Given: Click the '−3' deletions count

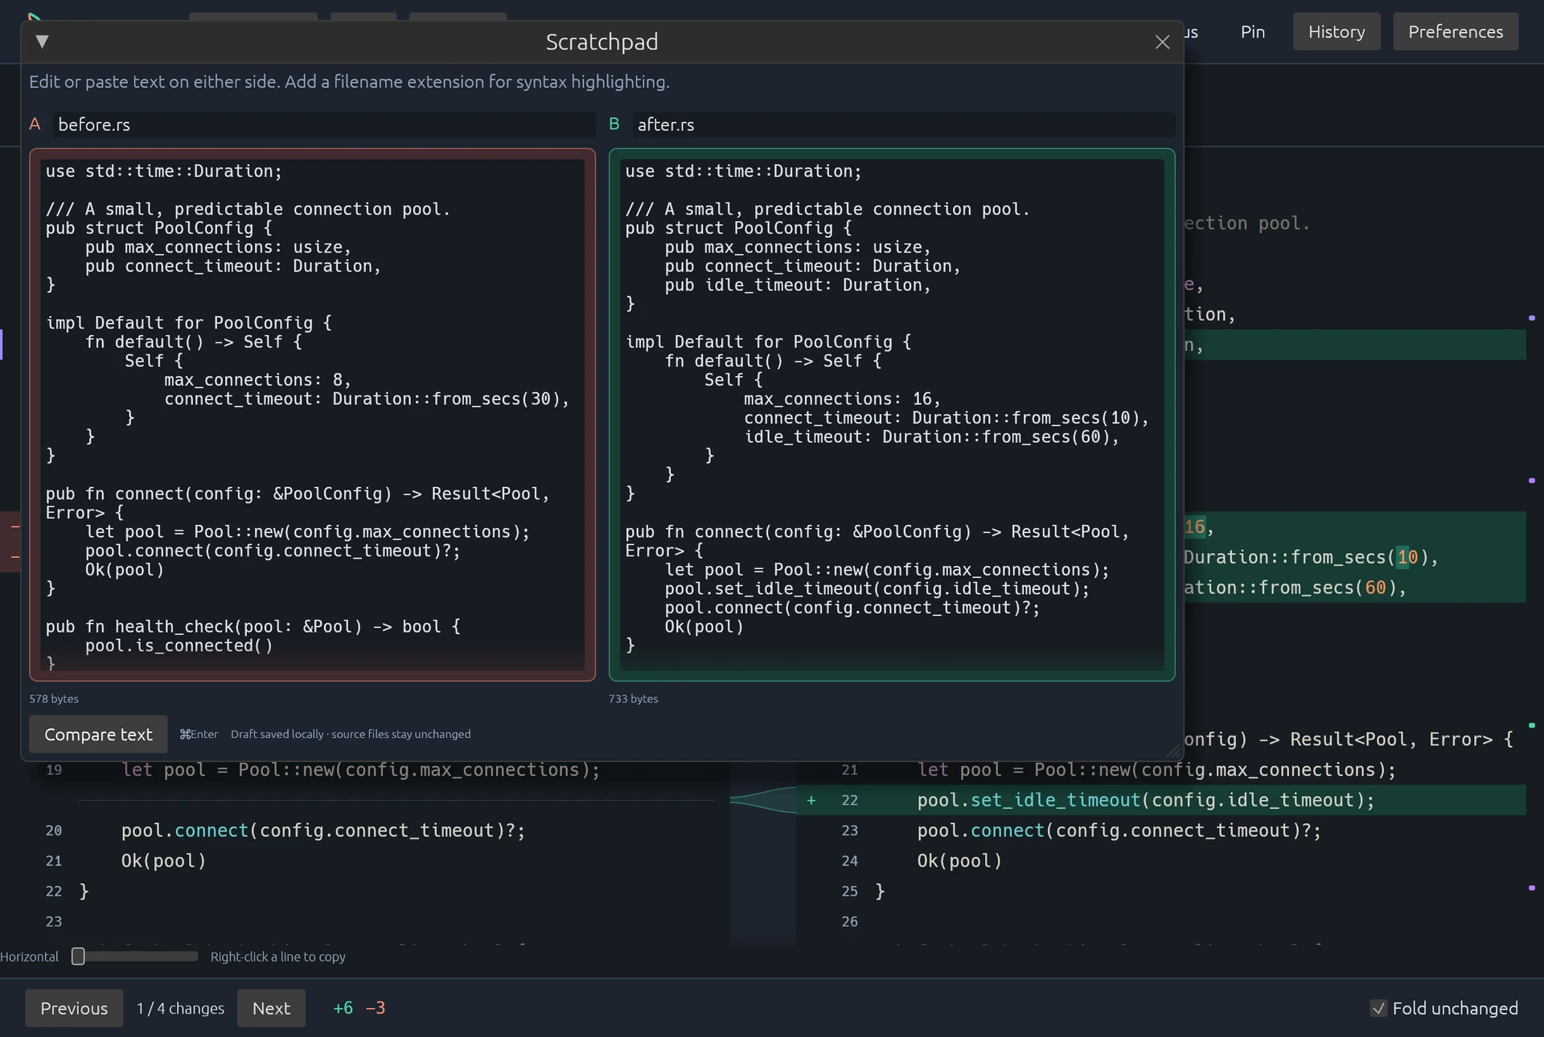Looking at the screenshot, I should (376, 1008).
